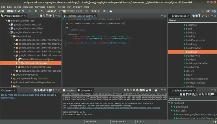Open the Gradle docs URL in console

tap(113, 108)
